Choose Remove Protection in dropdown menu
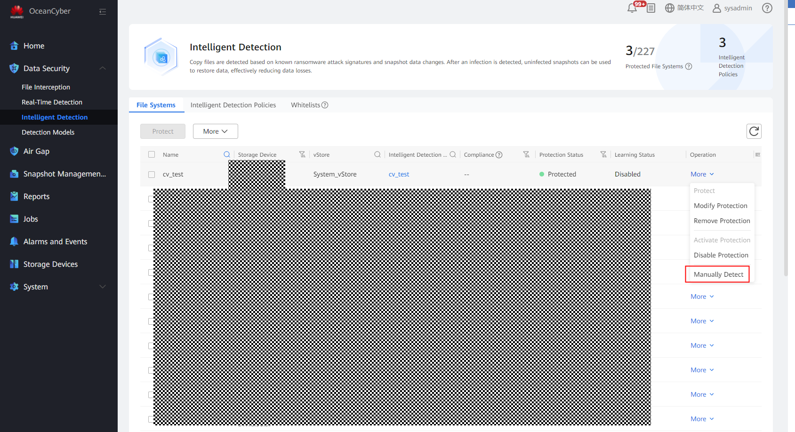This screenshot has height=432, width=795. [x=722, y=221]
